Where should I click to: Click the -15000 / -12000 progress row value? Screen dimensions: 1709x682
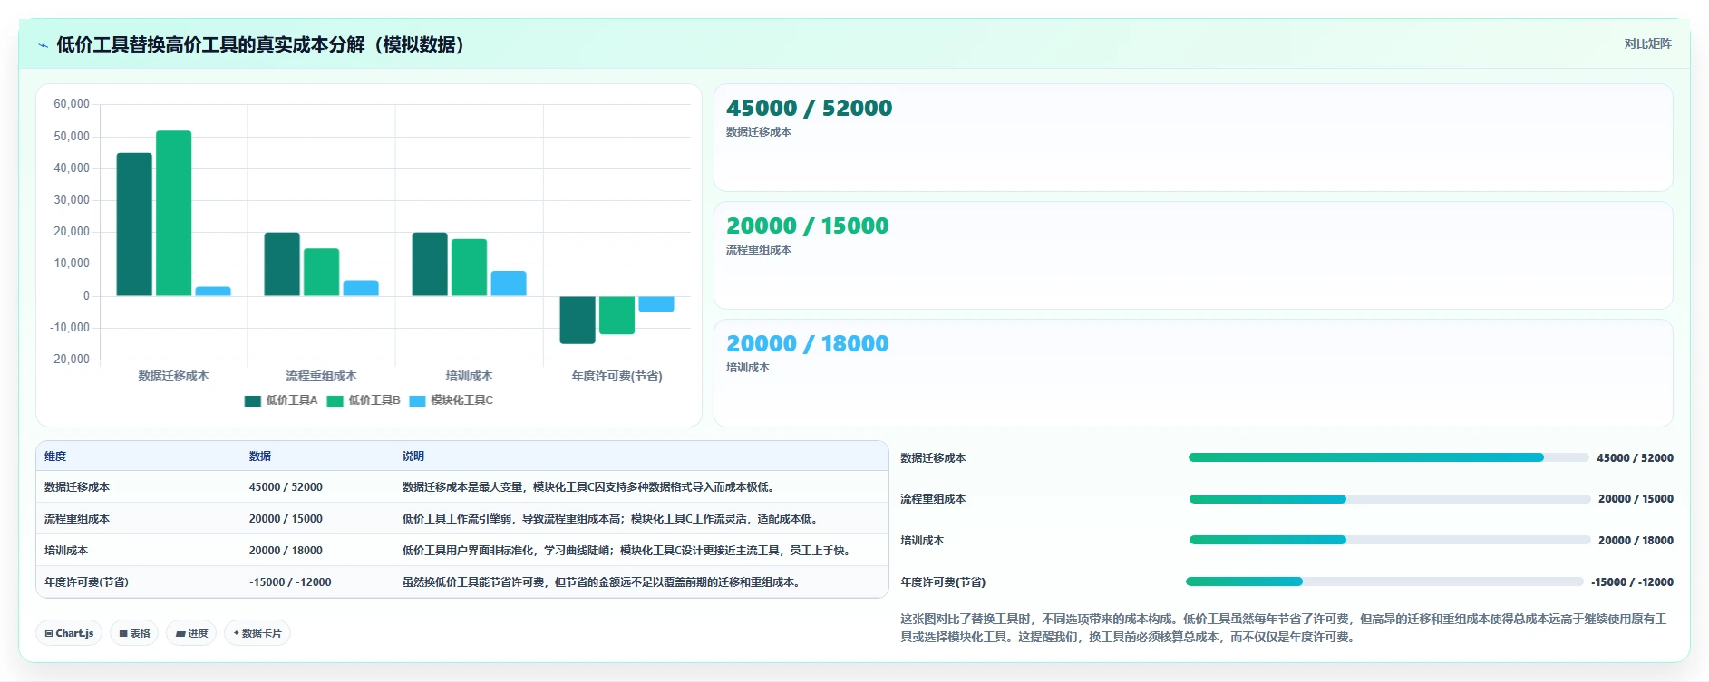click(x=1632, y=582)
